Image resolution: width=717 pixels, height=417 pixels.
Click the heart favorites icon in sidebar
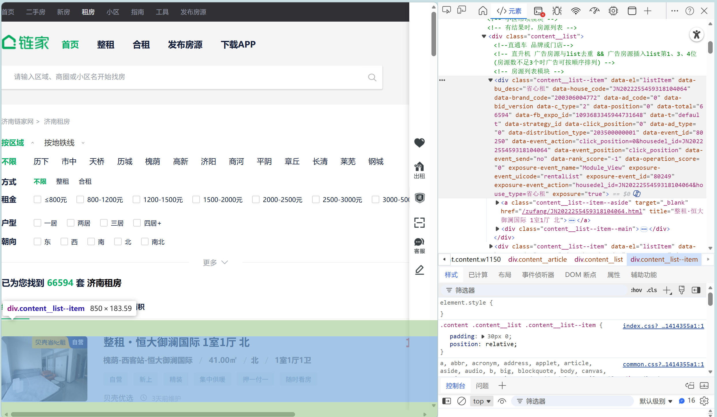[x=419, y=142]
